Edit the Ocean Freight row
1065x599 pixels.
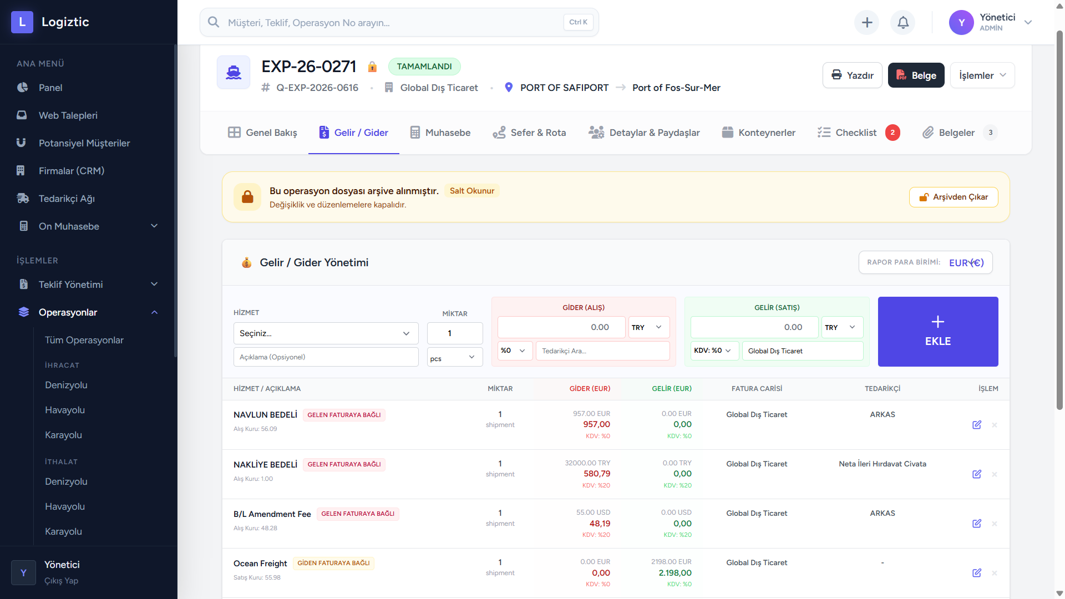[x=977, y=573]
